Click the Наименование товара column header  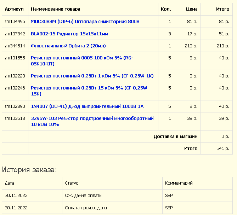click(56, 9)
